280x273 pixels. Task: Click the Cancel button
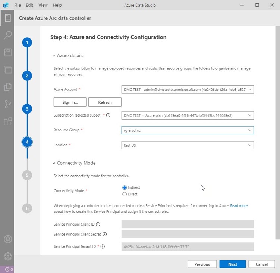point(262,264)
